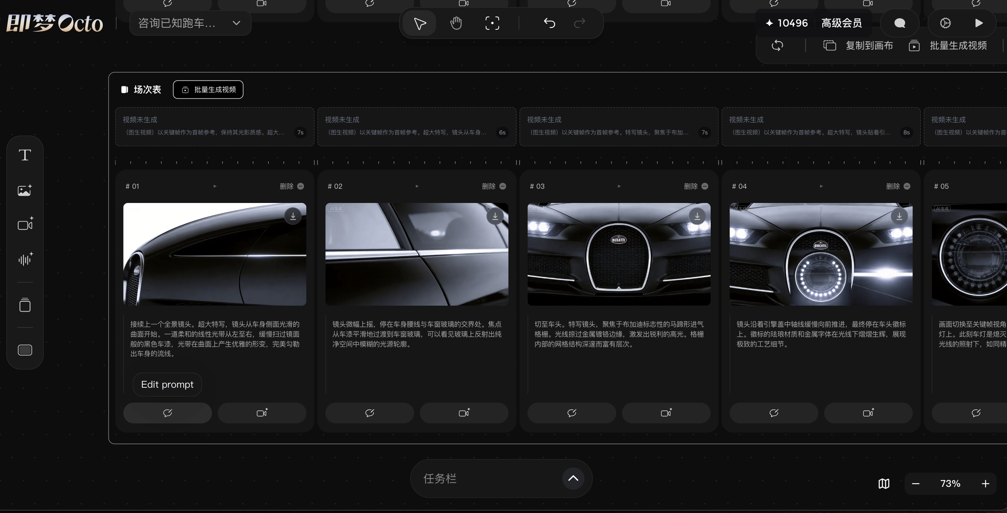Click the stacked layers icon in sidebar

[25, 305]
